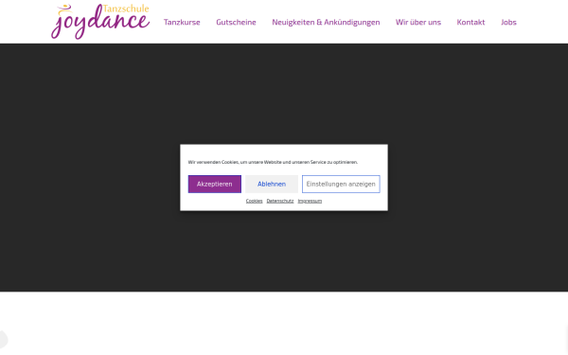Go to Neuigkeiten & Ankündigungen
This screenshot has height=355, width=568.
(x=326, y=22)
